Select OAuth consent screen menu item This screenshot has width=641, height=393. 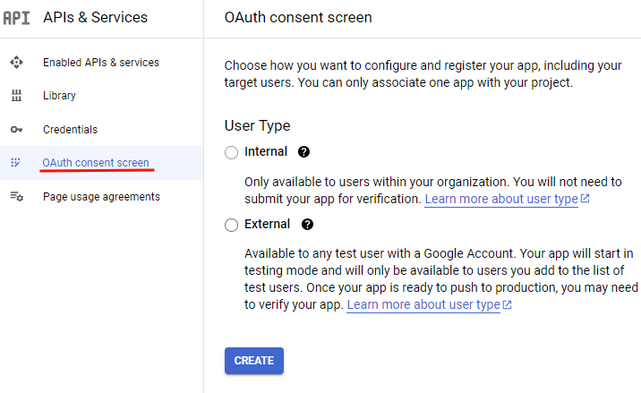point(97,163)
